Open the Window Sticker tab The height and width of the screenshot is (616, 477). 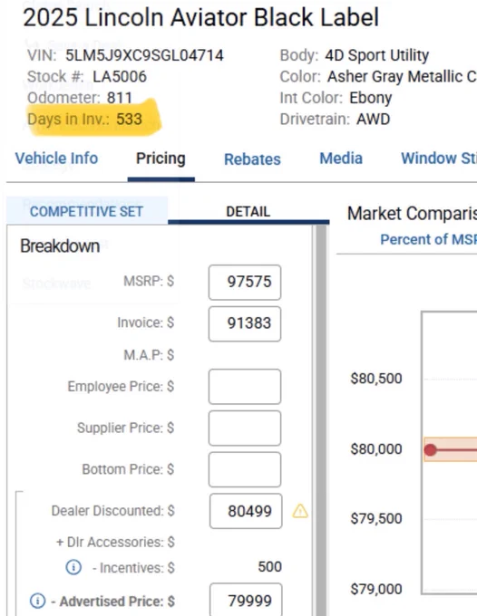point(439,159)
